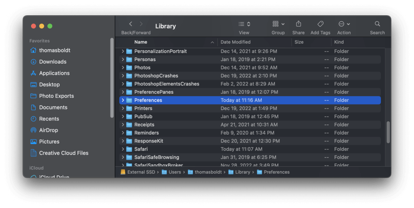This screenshot has height=208, width=414.
Task: Sort by the Size column header
Action: (299, 42)
